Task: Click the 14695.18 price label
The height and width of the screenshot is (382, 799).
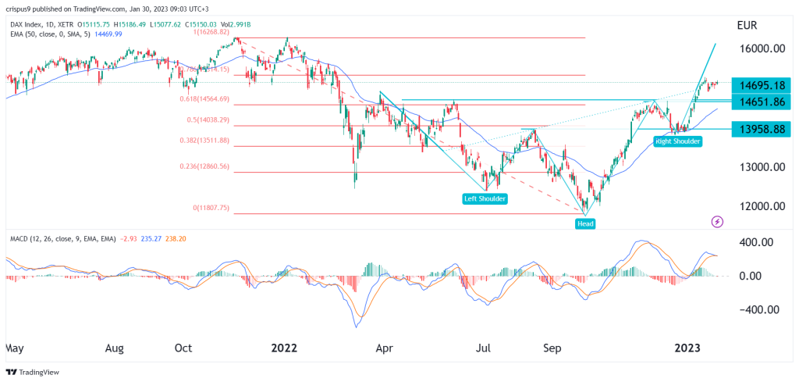Action: click(760, 84)
